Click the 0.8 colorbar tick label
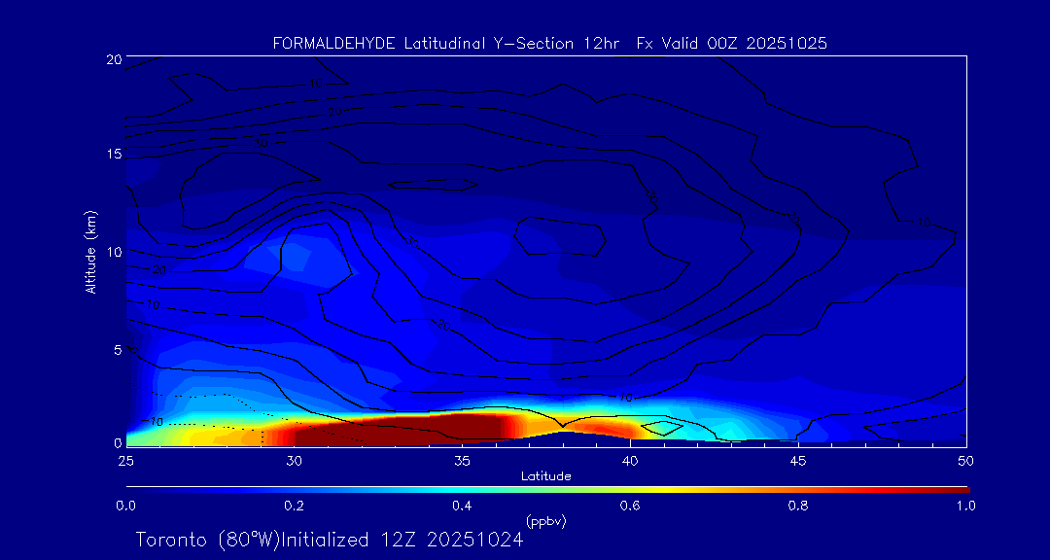Image resolution: width=1050 pixels, height=560 pixels. pyautogui.click(x=798, y=506)
